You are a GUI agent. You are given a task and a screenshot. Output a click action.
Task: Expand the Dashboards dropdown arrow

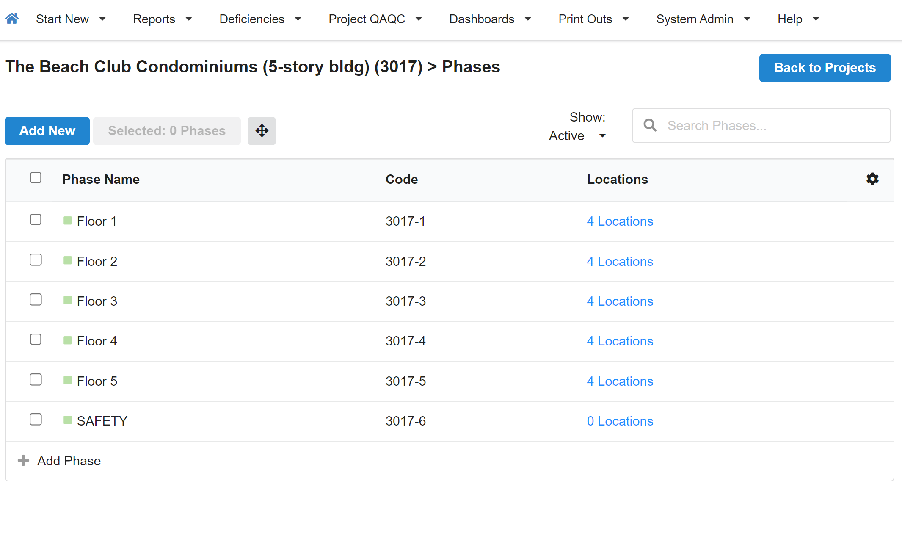(528, 19)
